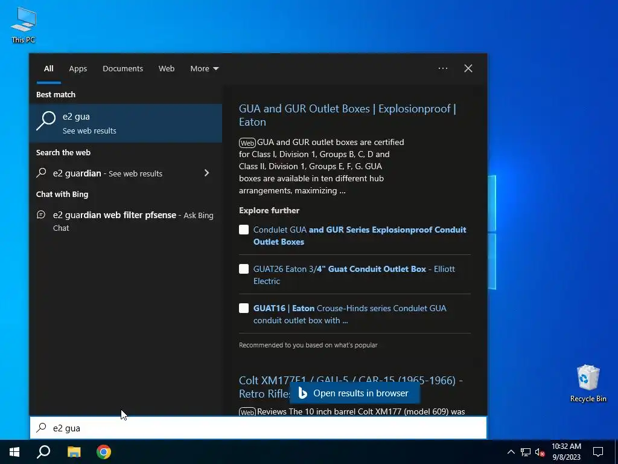Switch to the Documents search tab
618x464 pixels.
[123, 69]
